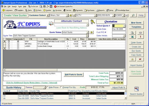Open the Search menu

(x=14, y=7)
